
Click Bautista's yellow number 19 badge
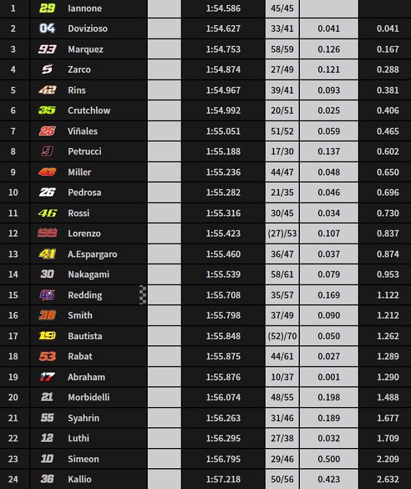click(x=46, y=336)
